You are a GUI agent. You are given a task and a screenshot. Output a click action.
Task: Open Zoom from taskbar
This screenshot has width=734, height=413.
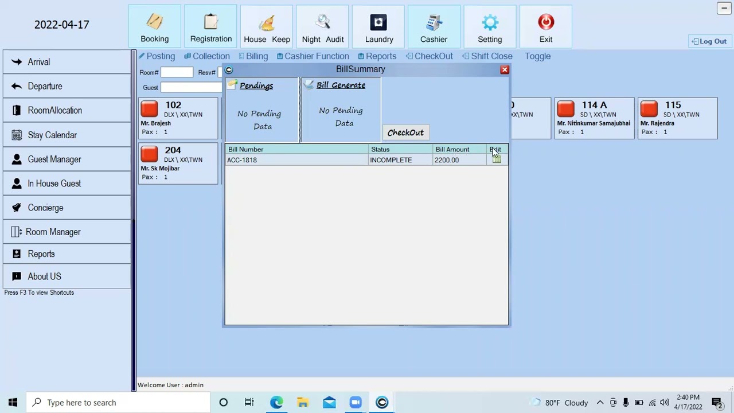pyautogui.click(x=356, y=403)
